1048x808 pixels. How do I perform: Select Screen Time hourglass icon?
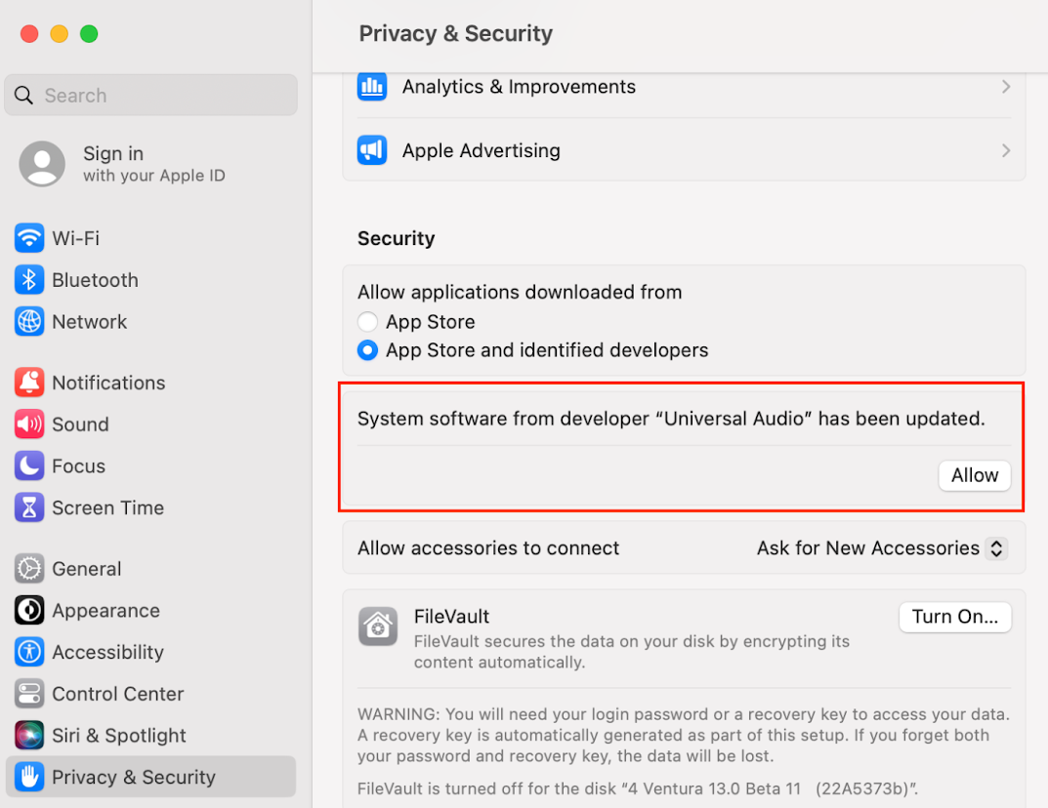[29, 507]
